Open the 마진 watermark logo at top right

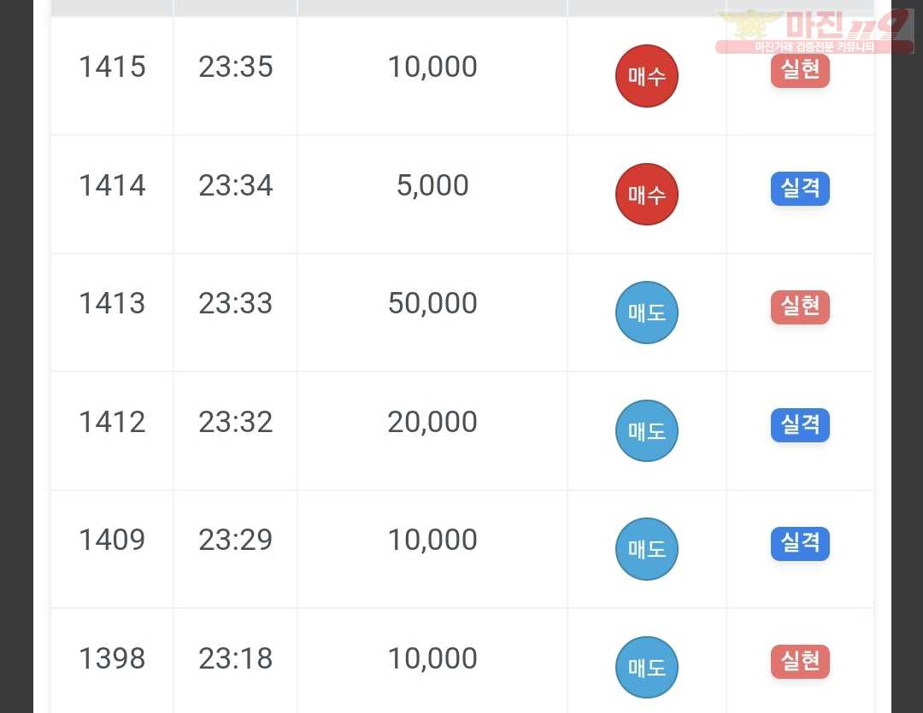coord(814,32)
